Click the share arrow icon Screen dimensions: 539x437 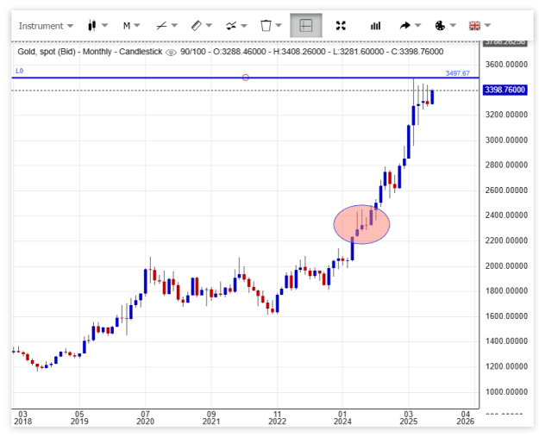[405, 25]
